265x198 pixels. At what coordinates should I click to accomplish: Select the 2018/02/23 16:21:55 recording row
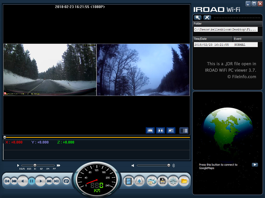click(x=226, y=45)
